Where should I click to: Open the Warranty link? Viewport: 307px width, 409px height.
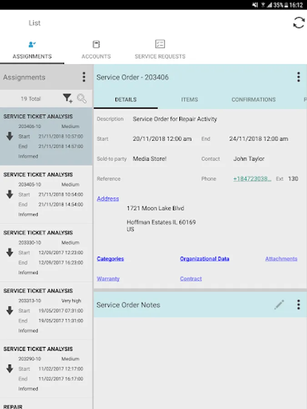pos(108,279)
